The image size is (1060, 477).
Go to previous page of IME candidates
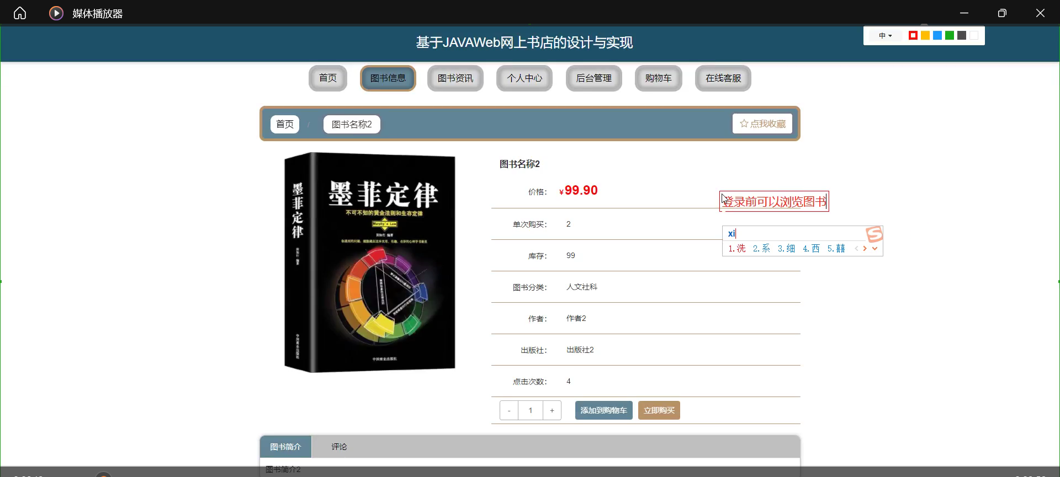[x=856, y=249]
